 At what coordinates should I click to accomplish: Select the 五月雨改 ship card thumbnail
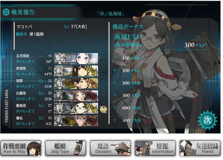[76, 59]
